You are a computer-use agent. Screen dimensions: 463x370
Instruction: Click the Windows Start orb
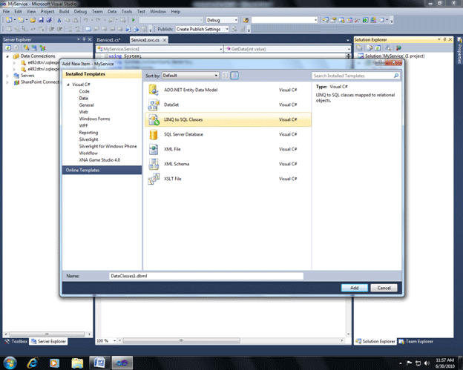coord(10,363)
